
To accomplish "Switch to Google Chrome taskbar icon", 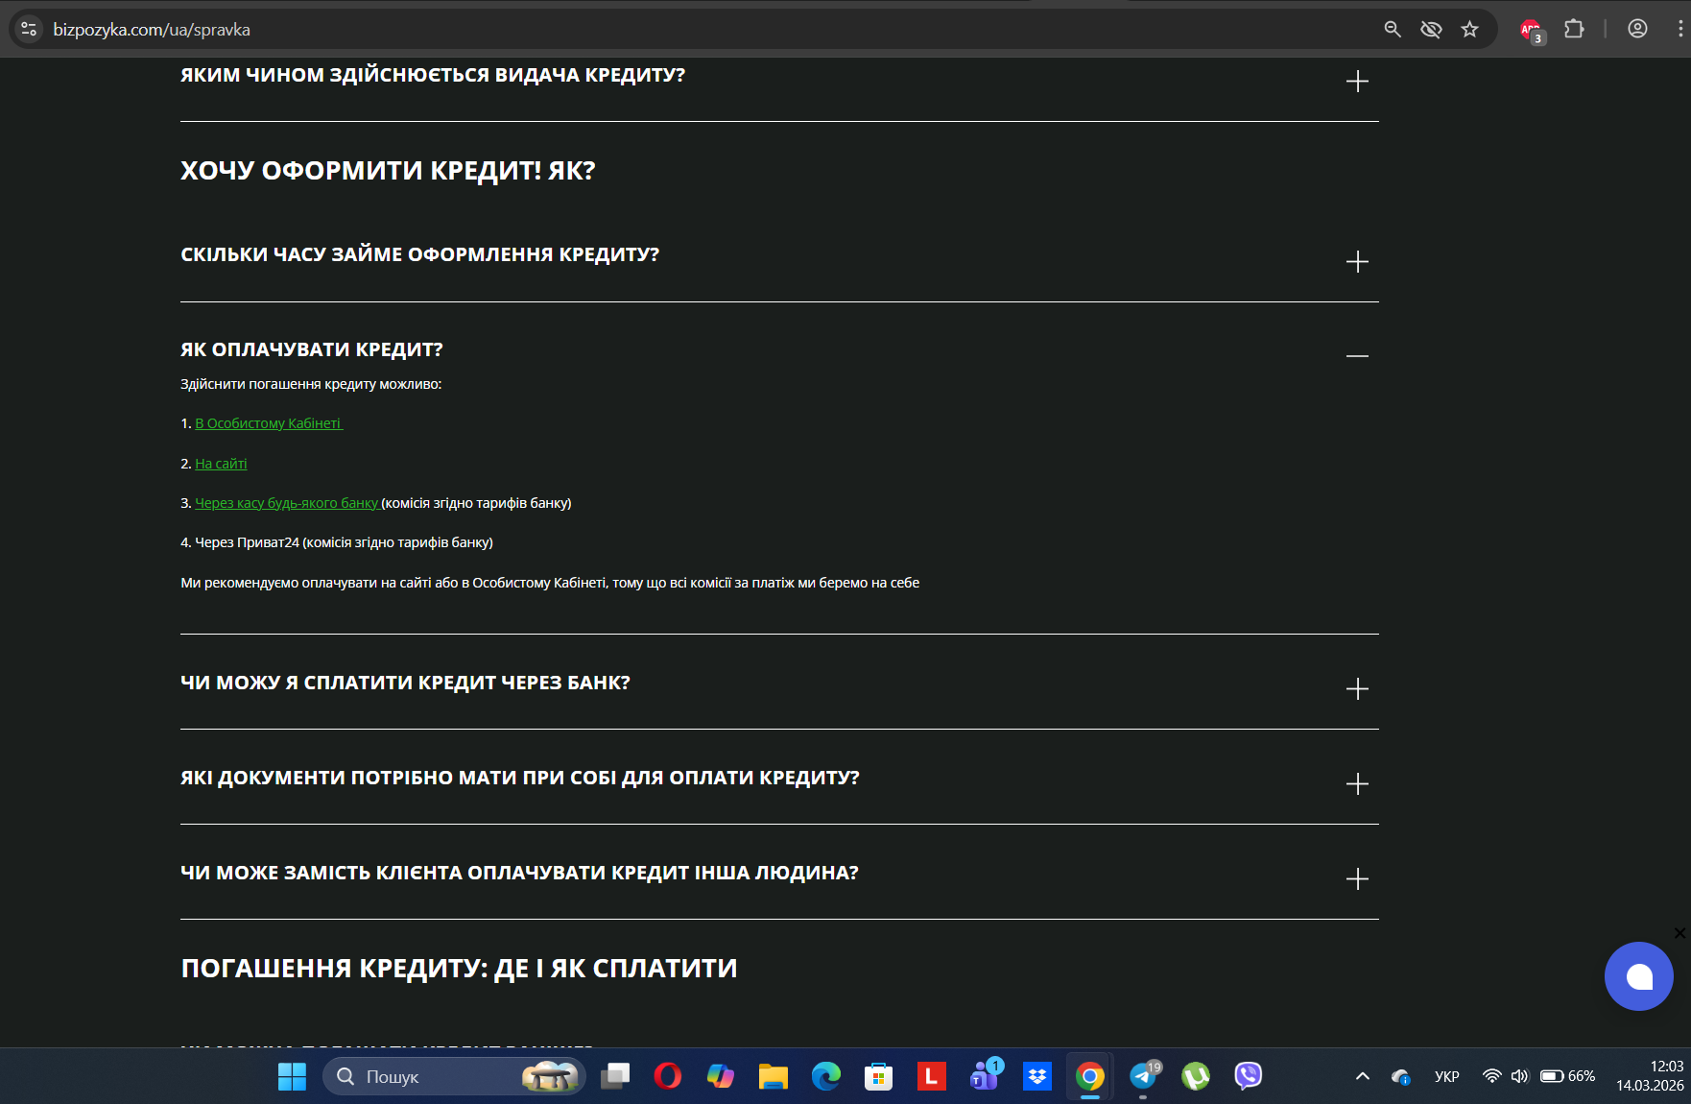I will (x=1090, y=1077).
